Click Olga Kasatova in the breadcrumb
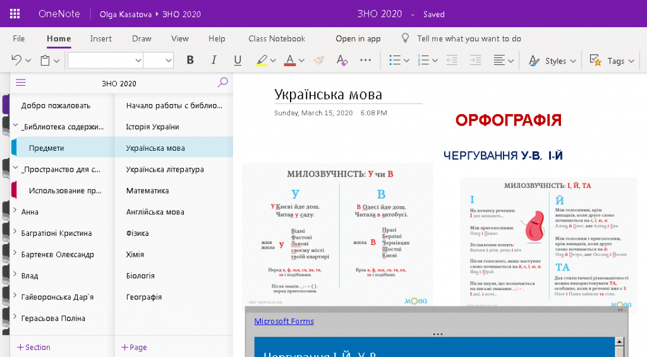 (126, 15)
